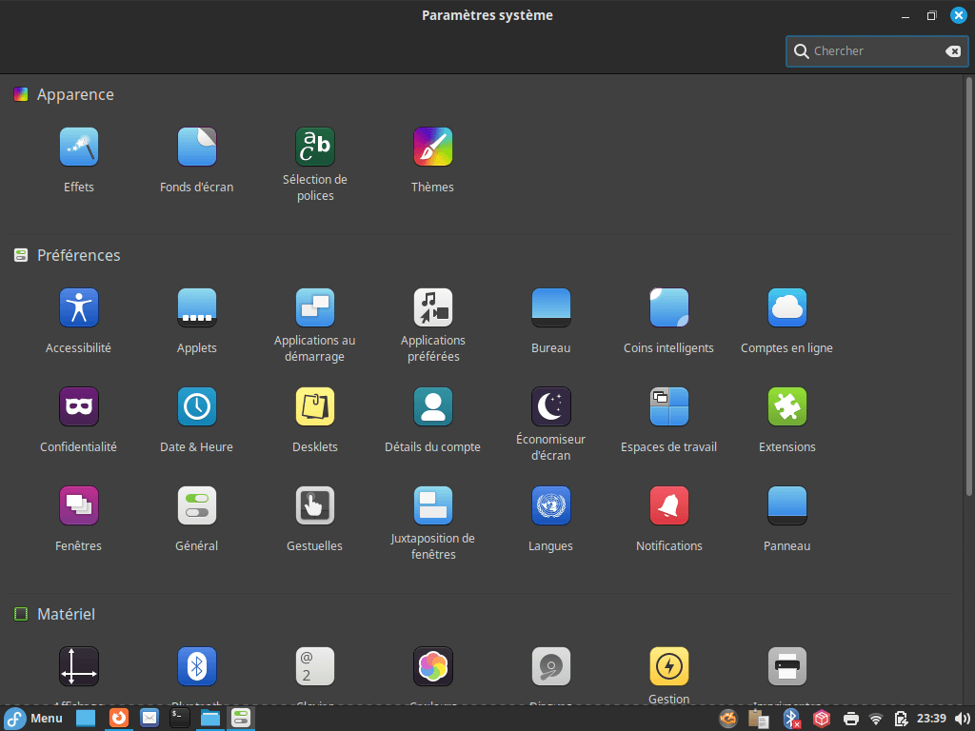
Task: Click the battery power tray icon
Action: (900, 719)
